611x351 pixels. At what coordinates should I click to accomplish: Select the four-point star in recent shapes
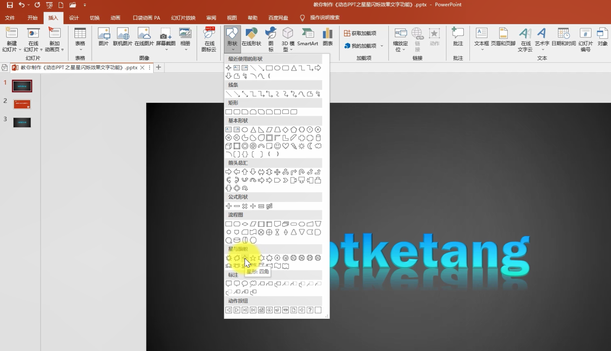(x=229, y=68)
